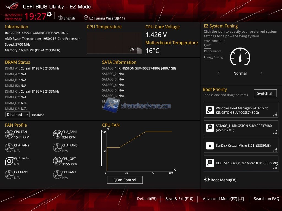This screenshot has height=211, width=282.
Task: Open the Disabled dropdown under DRAM Status
Action: pos(18,115)
